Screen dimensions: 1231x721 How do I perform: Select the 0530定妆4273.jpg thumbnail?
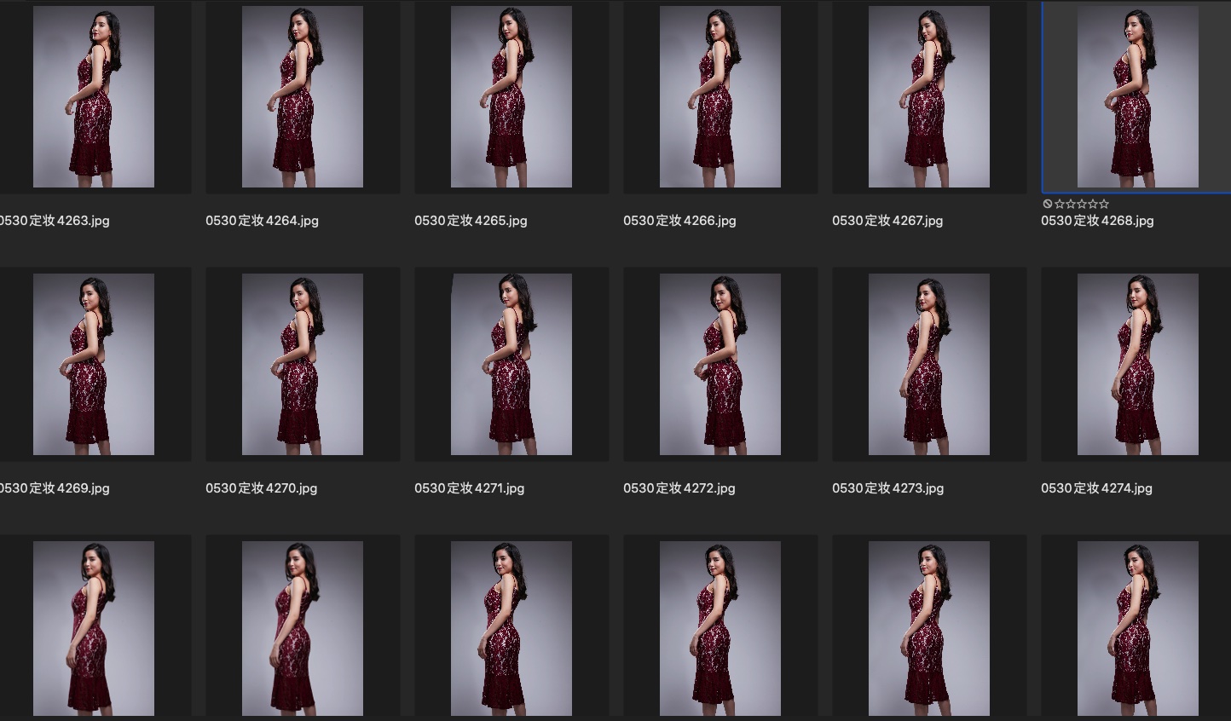pyautogui.click(x=929, y=364)
